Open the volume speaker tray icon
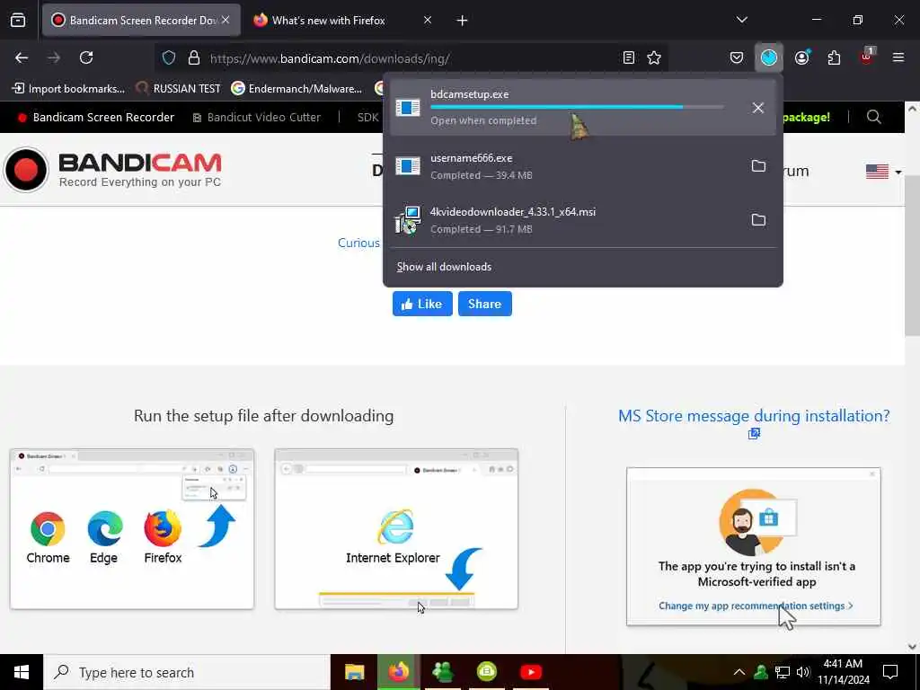The height and width of the screenshot is (690, 920). click(803, 672)
